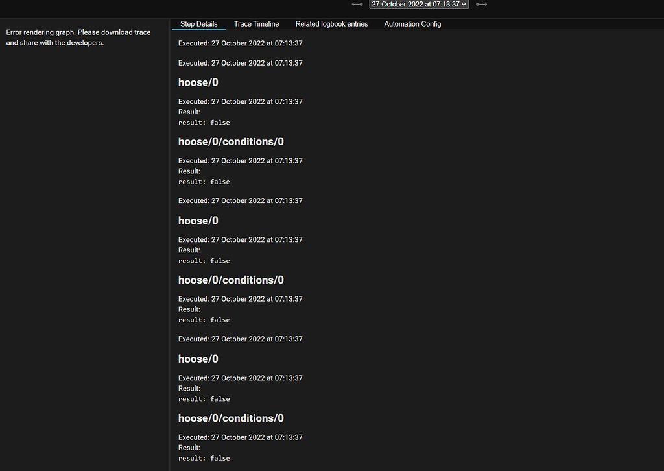This screenshot has width=664, height=471.
Task: Click the error rendering graph message
Action: [77, 37]
